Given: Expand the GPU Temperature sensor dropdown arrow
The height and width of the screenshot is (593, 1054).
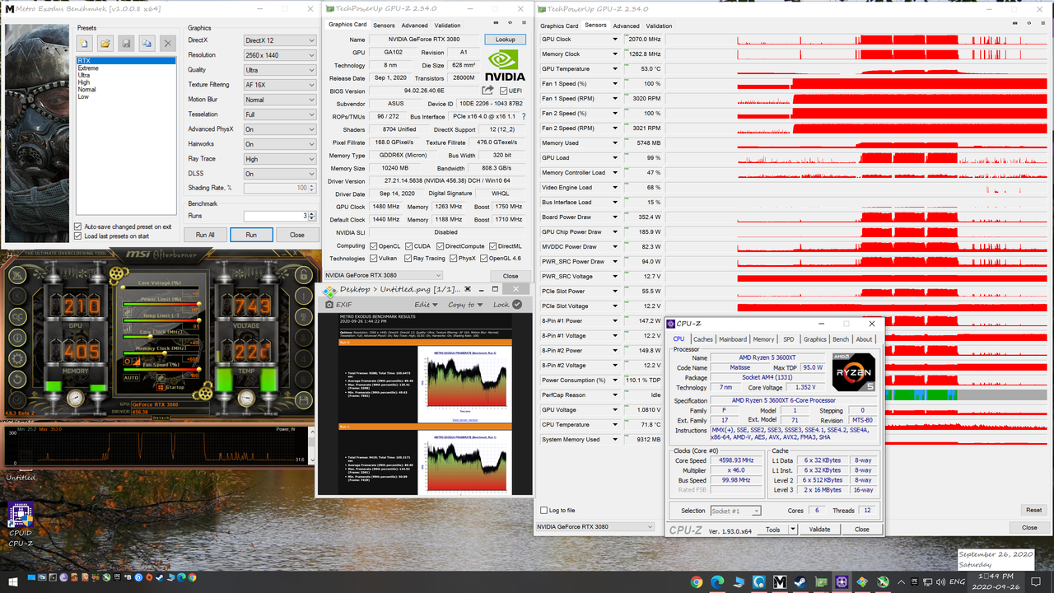Looking at the screenshot, I should 614,69.
